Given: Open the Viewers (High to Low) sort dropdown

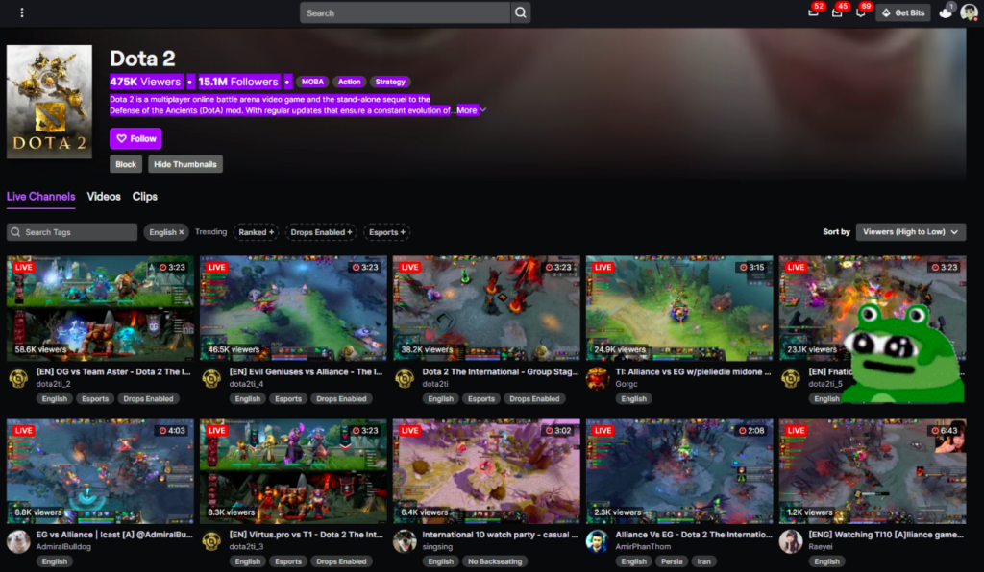Looking at the screenshot, I should coord(910,232).
